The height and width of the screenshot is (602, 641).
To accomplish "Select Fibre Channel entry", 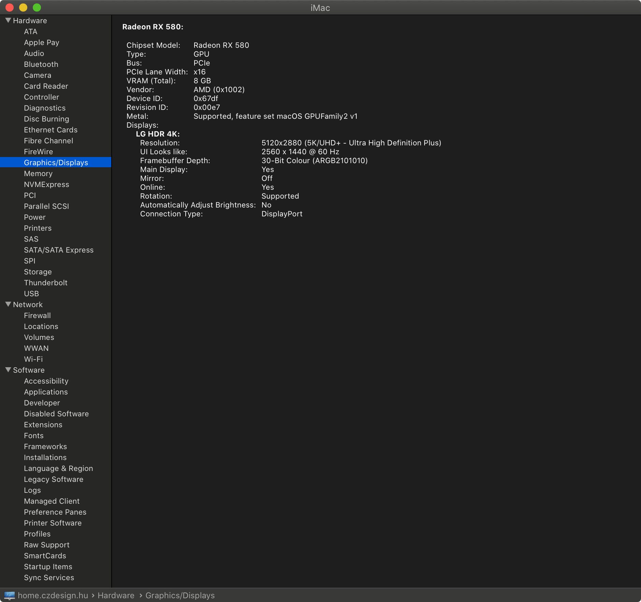I will point(48,141).
